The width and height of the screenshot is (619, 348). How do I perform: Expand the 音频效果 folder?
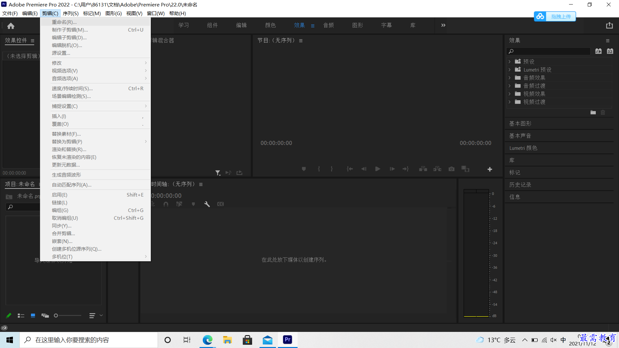509,78
